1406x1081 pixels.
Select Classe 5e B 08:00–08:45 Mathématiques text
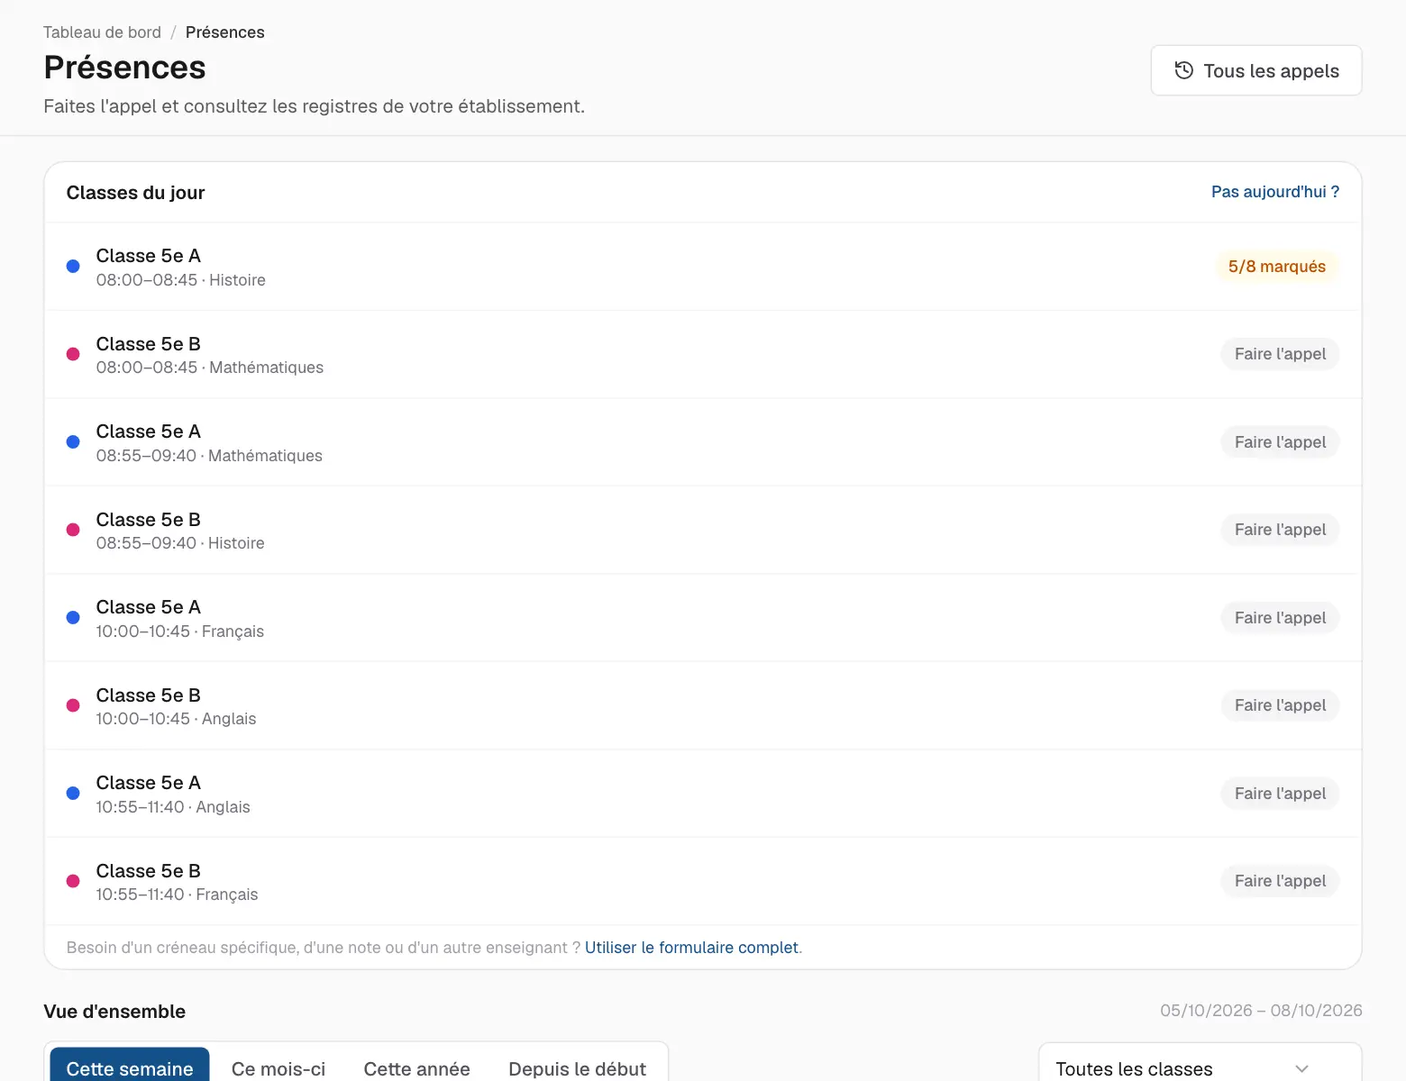210,355
